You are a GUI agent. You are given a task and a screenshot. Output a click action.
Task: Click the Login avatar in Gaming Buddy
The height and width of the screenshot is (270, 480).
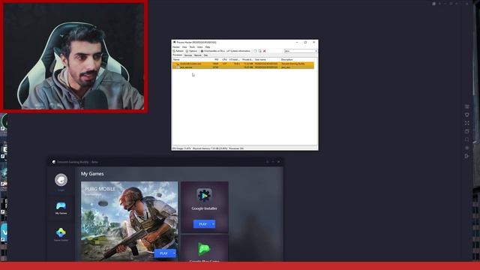click(61, 180)
